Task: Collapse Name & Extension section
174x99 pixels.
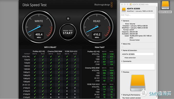Action: coord(122,50)
